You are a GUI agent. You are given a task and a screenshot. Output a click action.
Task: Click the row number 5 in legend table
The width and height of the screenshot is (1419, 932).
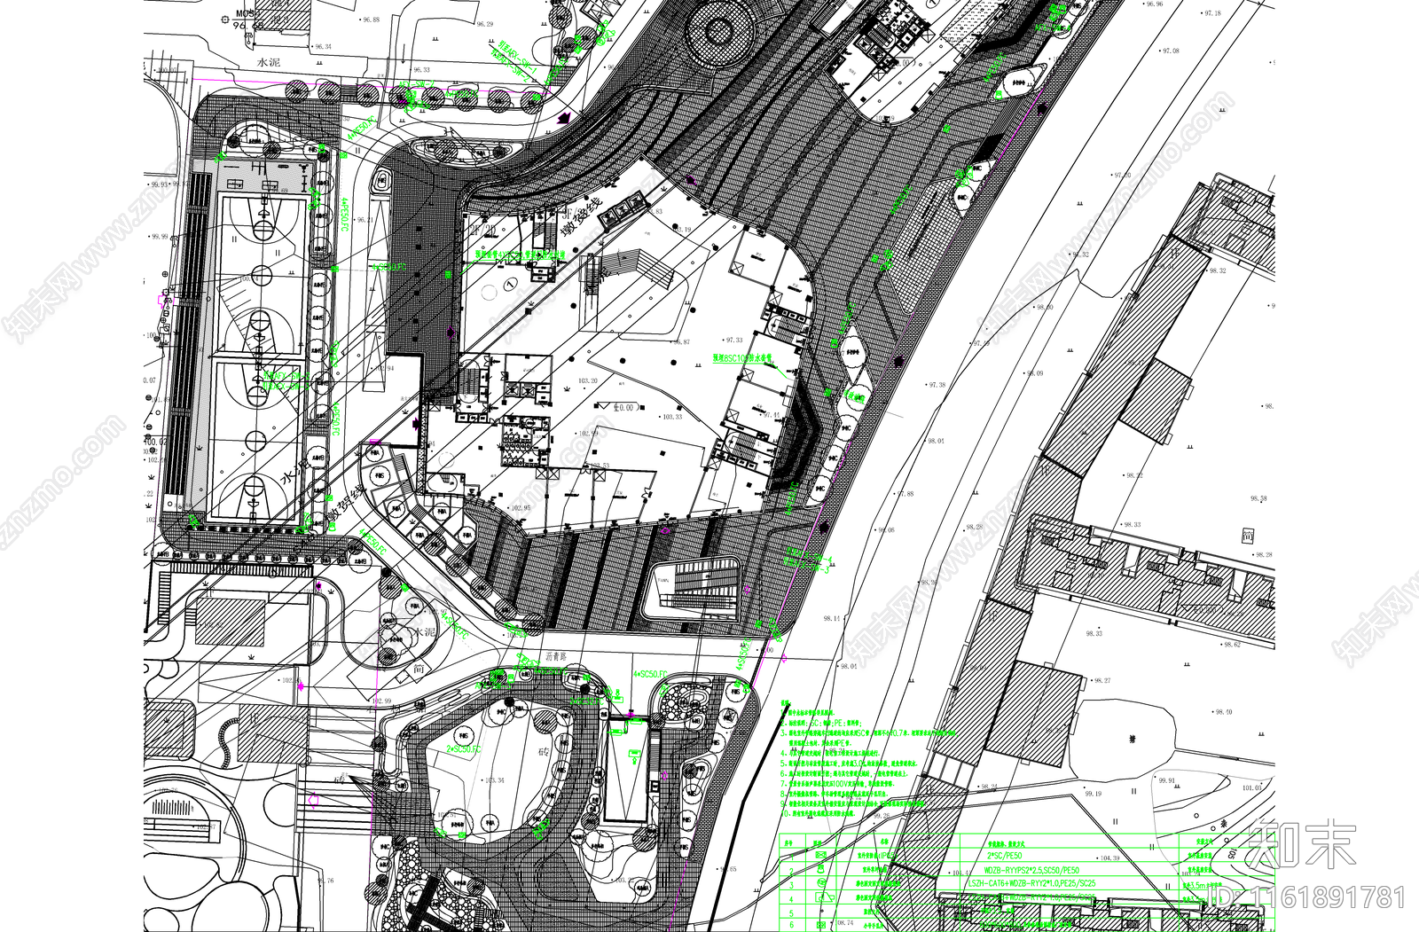pyautogui.click(x=792, y=912)
